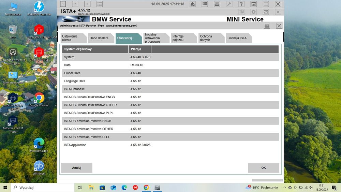The image size is (341, 192).
Task: Close the Administracja dialog
Action: pyautogui.click(x=279, y=26)
